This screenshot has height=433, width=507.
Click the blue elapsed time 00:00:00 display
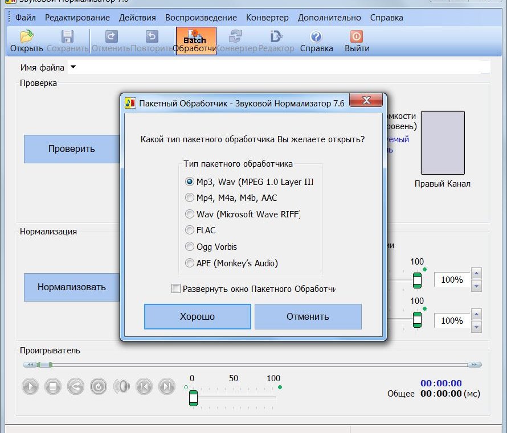point(441,383)
